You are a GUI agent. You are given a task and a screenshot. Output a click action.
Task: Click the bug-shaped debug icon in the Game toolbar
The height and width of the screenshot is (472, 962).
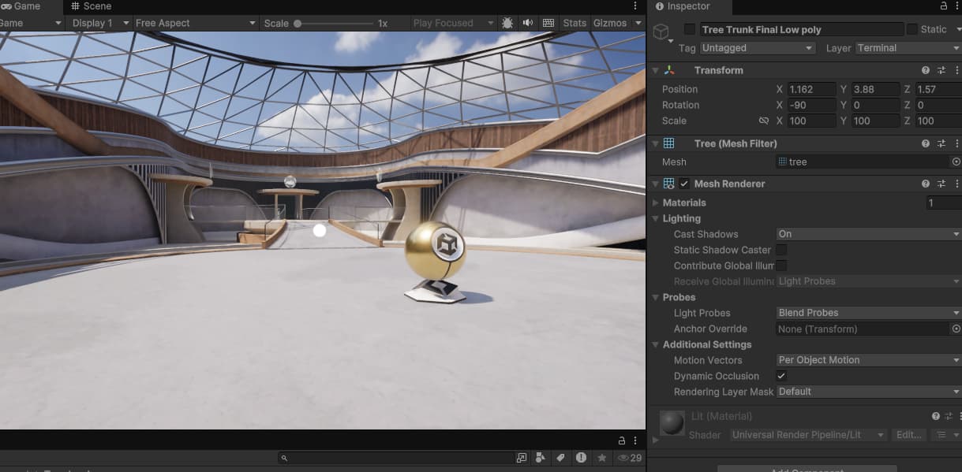tap(507, 23)
